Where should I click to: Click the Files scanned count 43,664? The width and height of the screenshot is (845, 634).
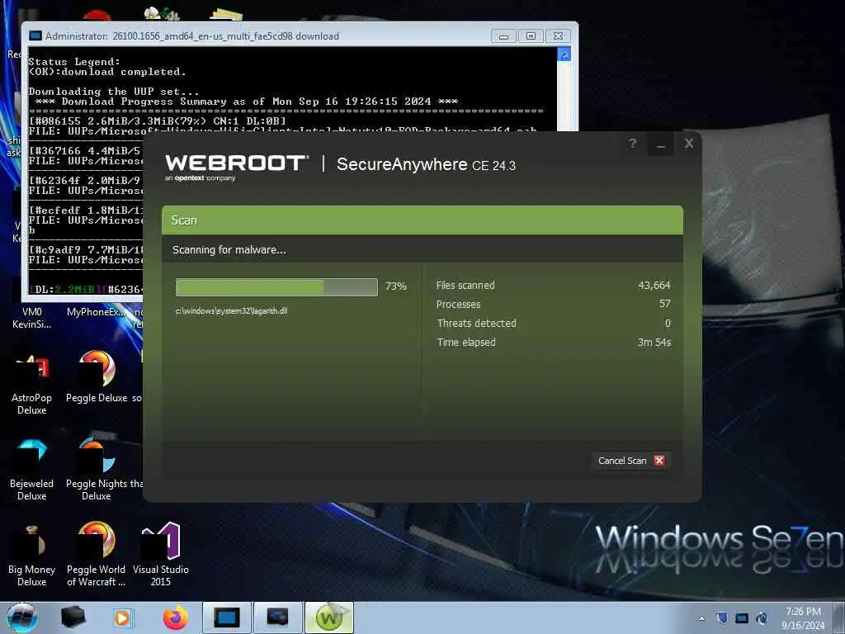[654, 285]
